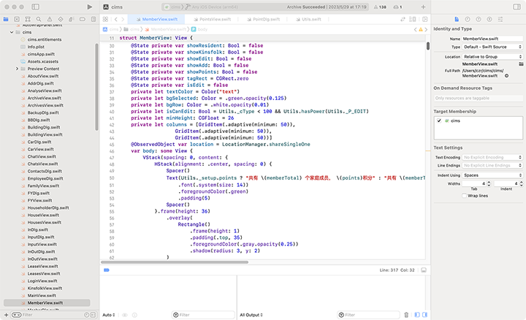Open Indent Using Spaces dropdown
526x320 pixels.
pyautogui.click(x=492, y=175)
